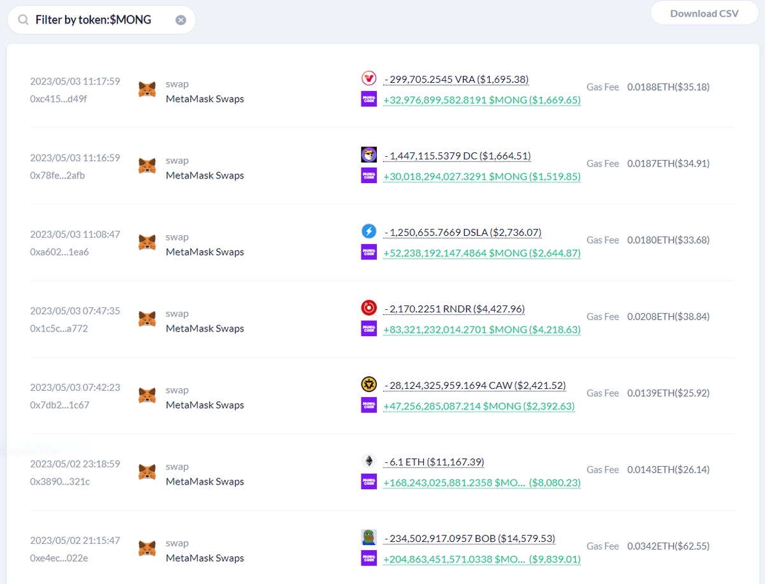Click the CAW token icon

click(x=368, y=384)
